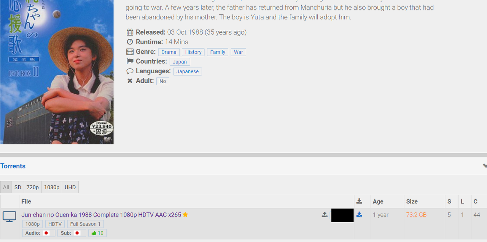
Task: Click the green thumbs-up 10 badge
Action: [x=97, y=233]
